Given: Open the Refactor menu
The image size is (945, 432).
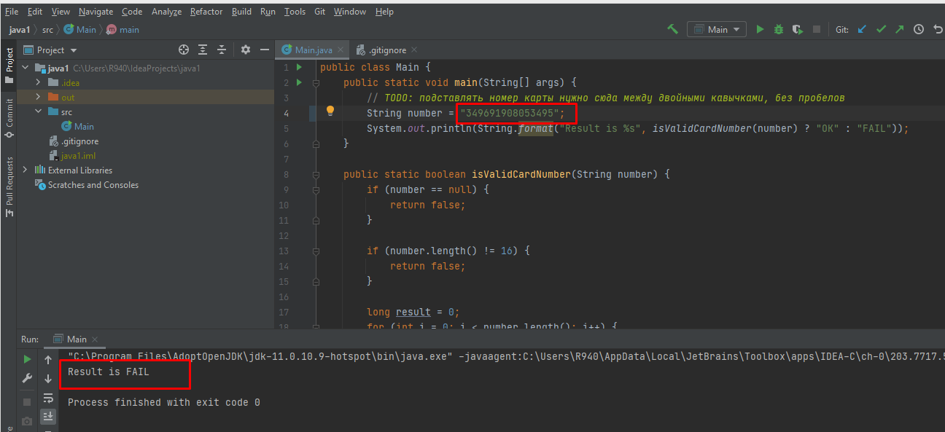Looking at the screenshot, I should (x=206, y=11).
